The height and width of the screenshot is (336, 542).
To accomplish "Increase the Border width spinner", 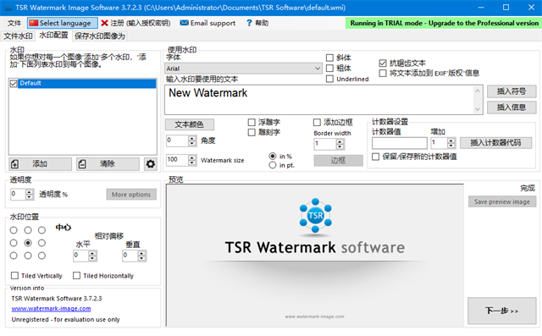I will pos(340,141).
